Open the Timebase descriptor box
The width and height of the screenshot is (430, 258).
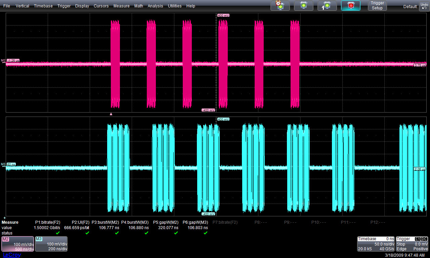[x=376, y=244]
